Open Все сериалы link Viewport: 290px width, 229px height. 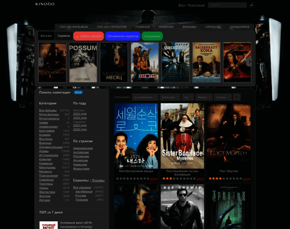click(x=82, y=187)
